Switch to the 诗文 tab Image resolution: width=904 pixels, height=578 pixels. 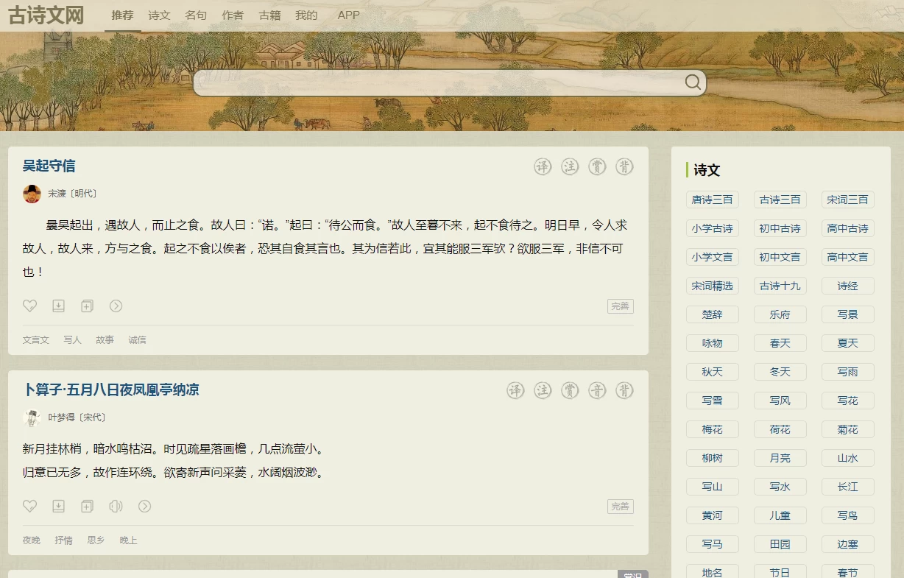pos(159,15)
